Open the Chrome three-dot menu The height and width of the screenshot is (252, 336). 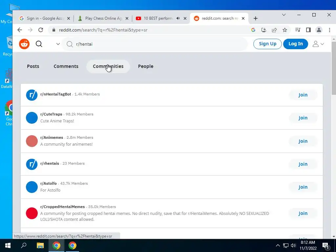(329, 30)
